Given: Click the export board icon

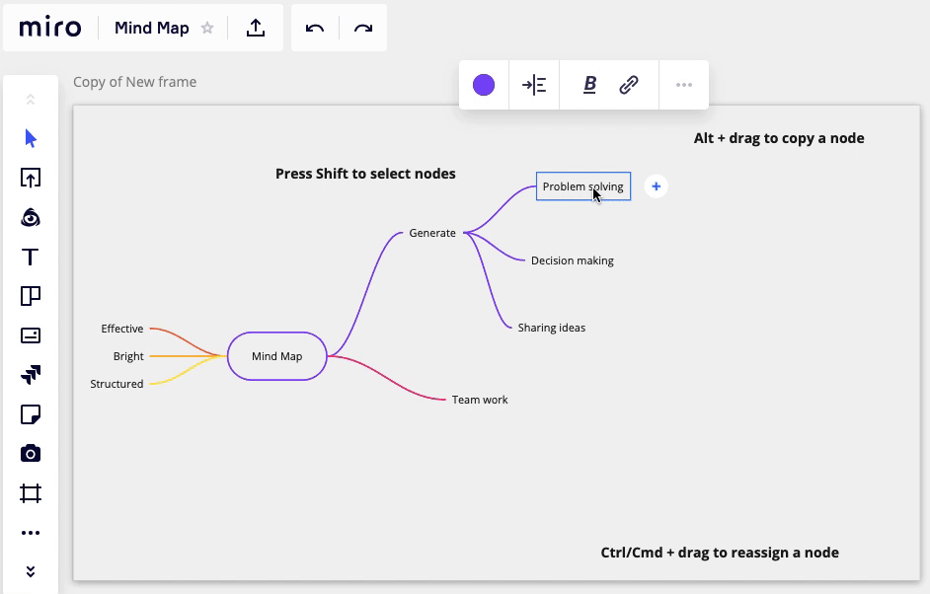Looking at the screenshot, I should point(256,29).
